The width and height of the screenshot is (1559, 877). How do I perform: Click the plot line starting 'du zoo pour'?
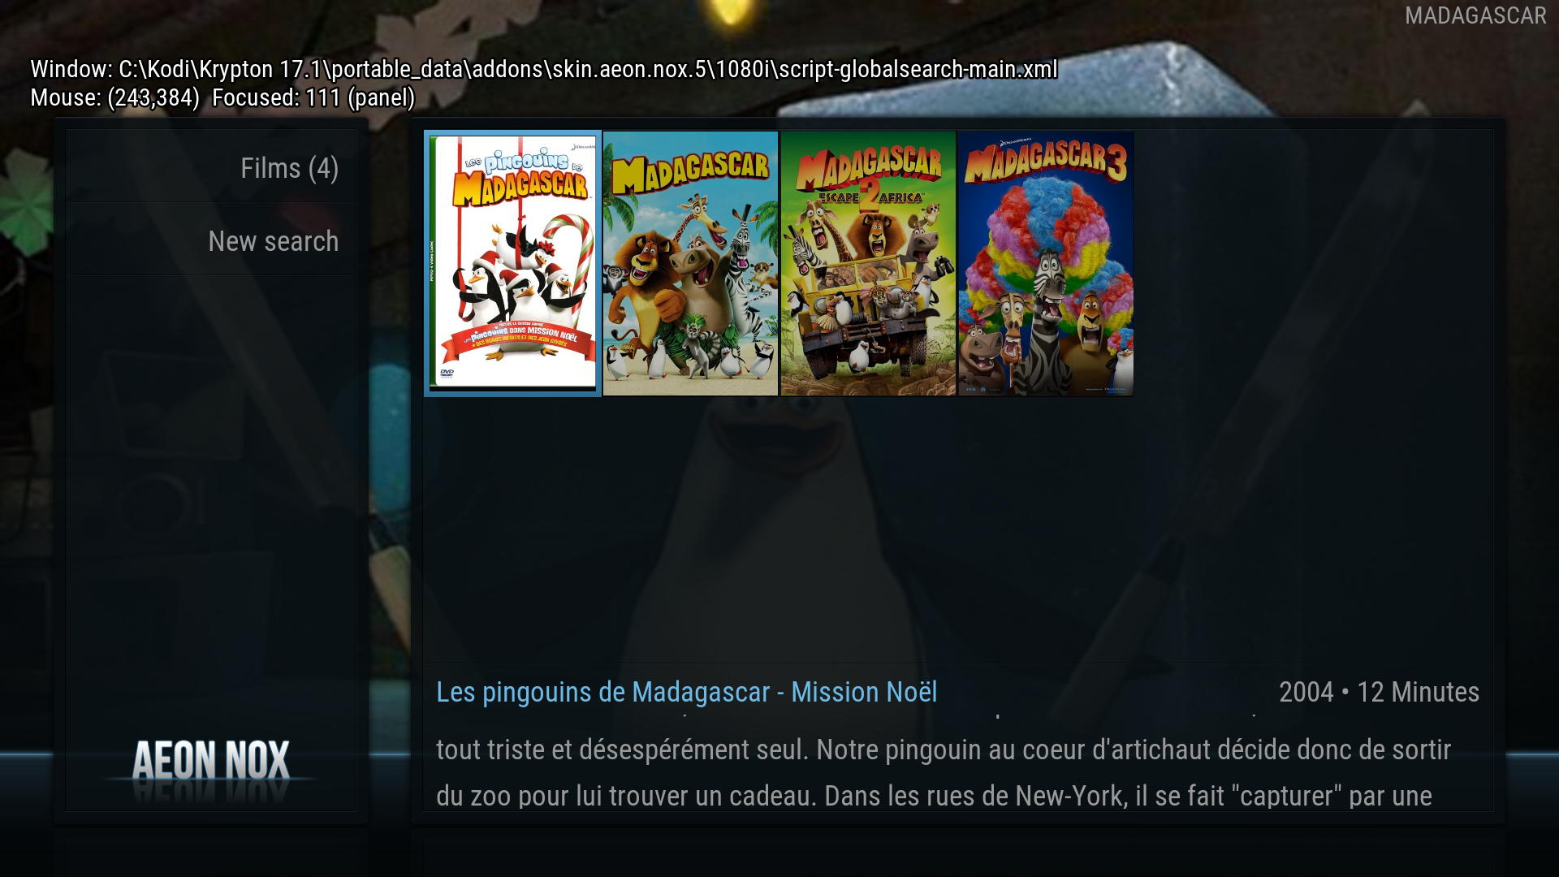coord(934,796)
